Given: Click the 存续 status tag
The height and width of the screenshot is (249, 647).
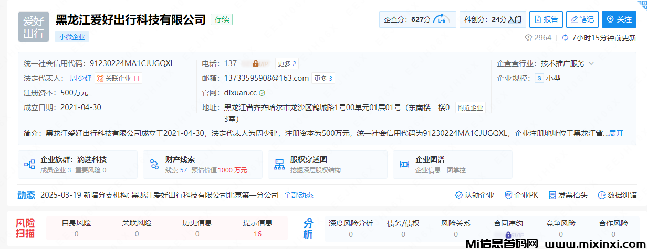Looking at the screenshot, I should (x=222, y=19).
